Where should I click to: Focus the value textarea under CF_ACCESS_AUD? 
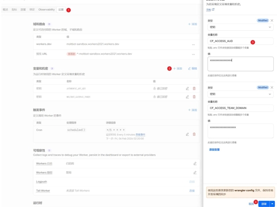(240, 64)
